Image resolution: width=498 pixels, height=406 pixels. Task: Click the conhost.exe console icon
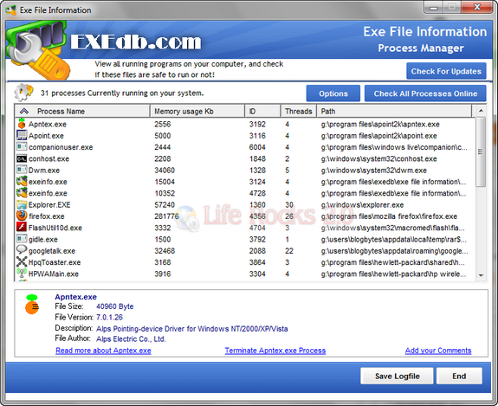click(22, 158)
